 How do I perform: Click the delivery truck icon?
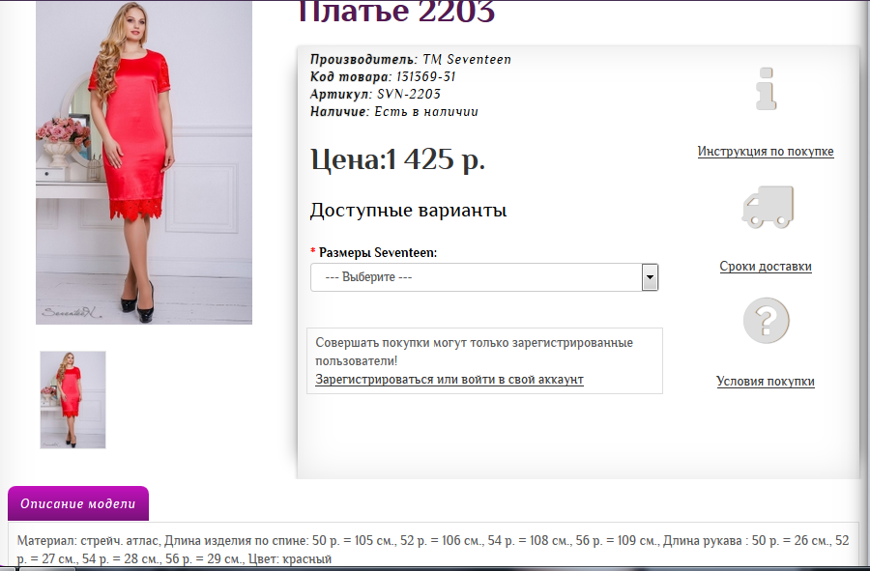(768, 208)
